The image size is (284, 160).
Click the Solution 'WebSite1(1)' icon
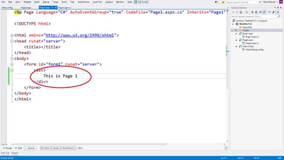click(x=234, y=21)
